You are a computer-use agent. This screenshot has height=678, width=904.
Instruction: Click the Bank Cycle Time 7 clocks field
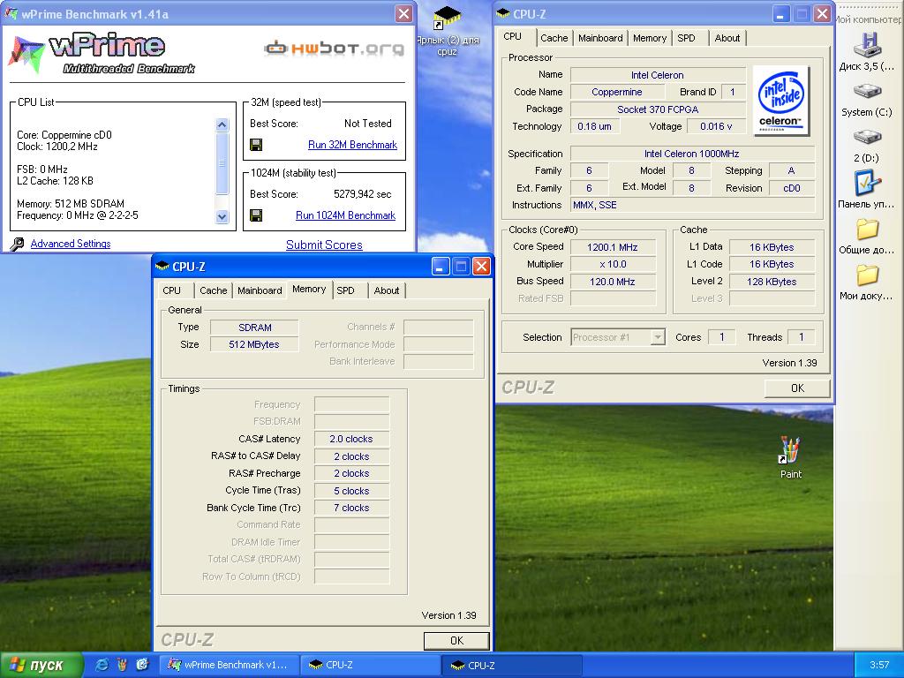click(x=351, y=508)
